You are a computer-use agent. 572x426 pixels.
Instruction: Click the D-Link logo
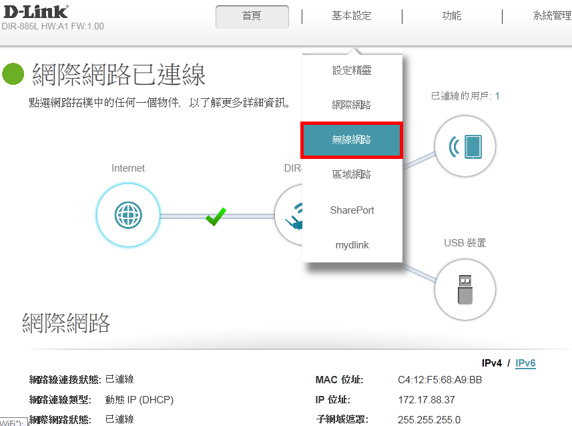[35, 12]
